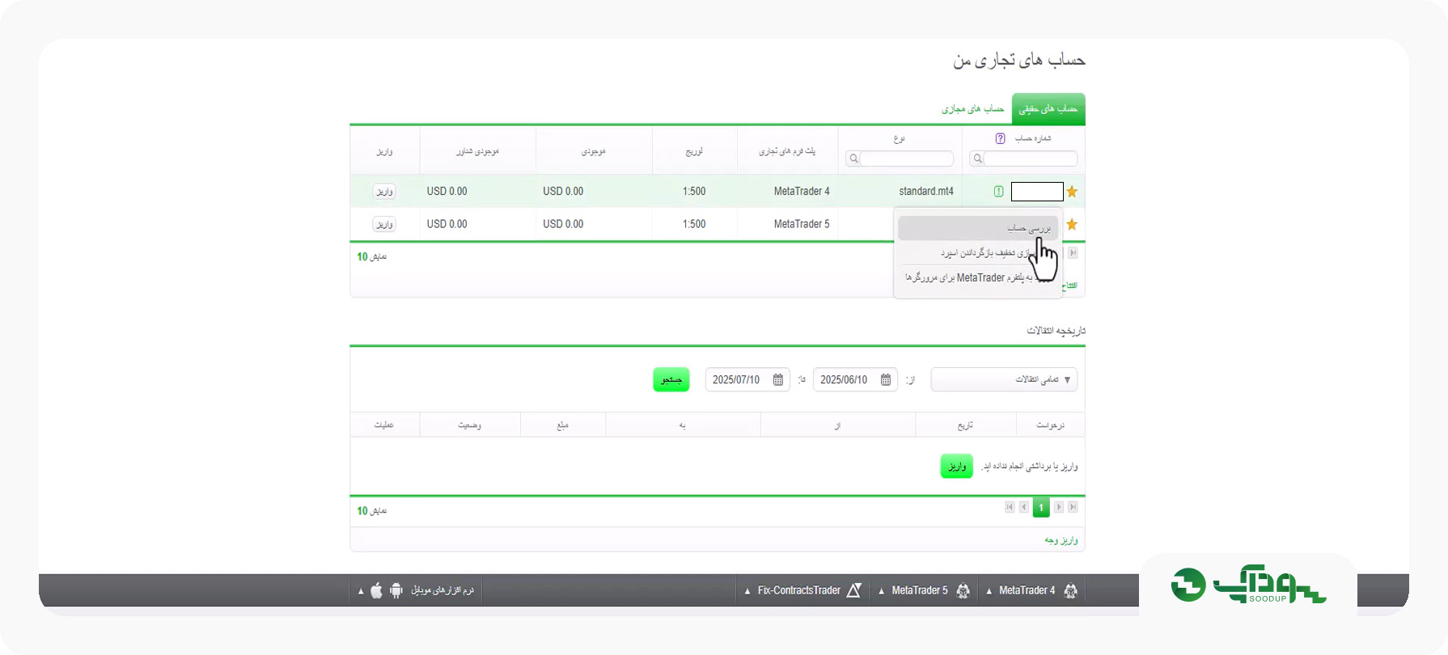Select the account review (بررسی حساب) menu item
The width and height of the screenshot is (1448, 655).
click(977, 229)
